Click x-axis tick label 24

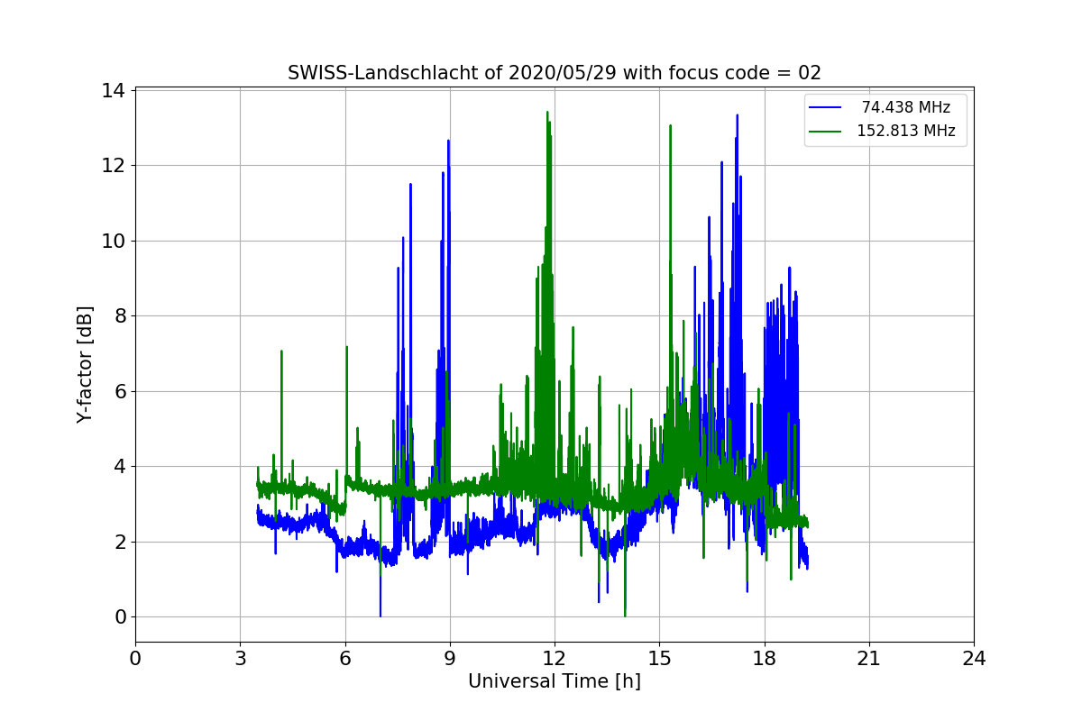974,659
